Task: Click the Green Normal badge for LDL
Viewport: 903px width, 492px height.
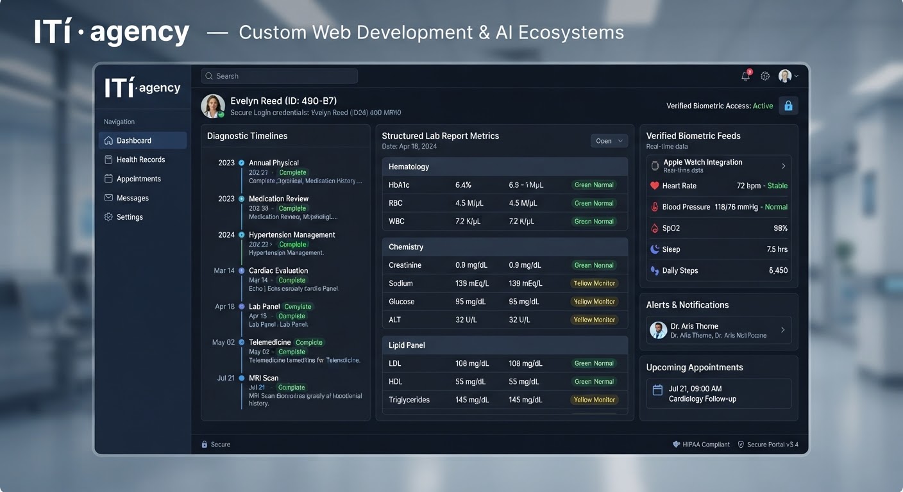Action: pyautogui.click(x=594, y=363)
